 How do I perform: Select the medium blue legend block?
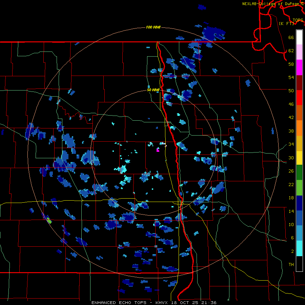click(299, 218)
